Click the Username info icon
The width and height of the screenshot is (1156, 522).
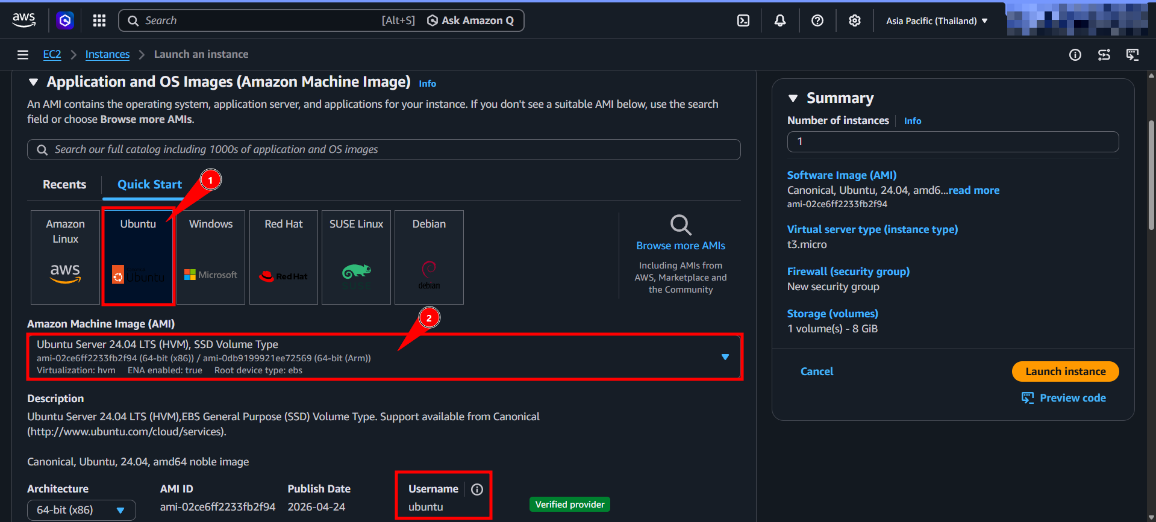477,489
